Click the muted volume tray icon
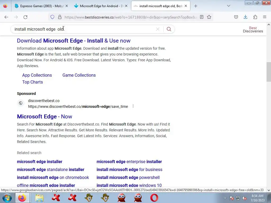Screen dimensions: 271x203 (244, 198)
